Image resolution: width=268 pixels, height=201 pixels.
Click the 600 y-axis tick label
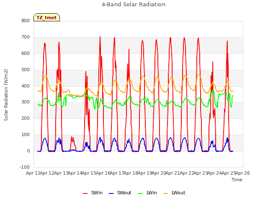tap(26, 53)
